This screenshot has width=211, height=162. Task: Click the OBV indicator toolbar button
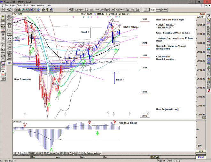(x=102, y=10)
